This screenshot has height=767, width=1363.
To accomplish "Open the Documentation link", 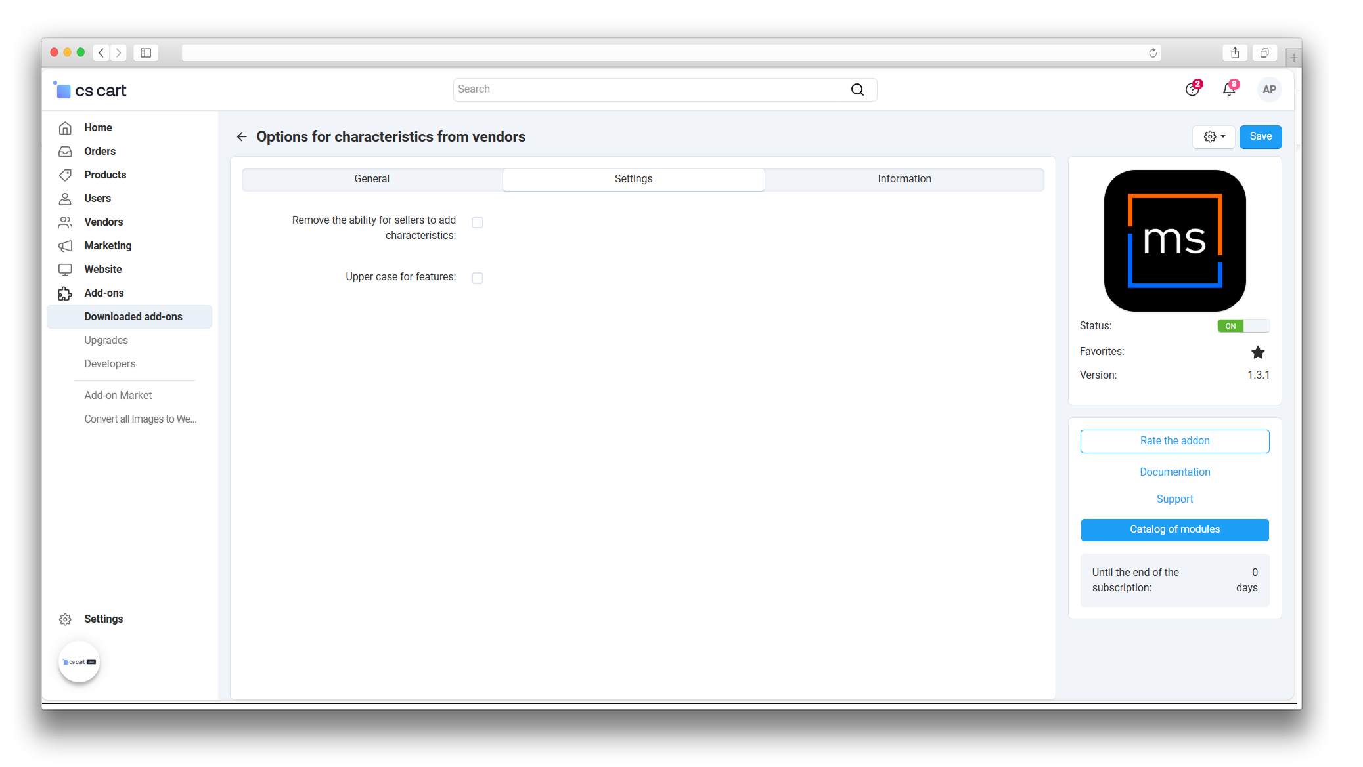I will click(x=1174, y=472).
